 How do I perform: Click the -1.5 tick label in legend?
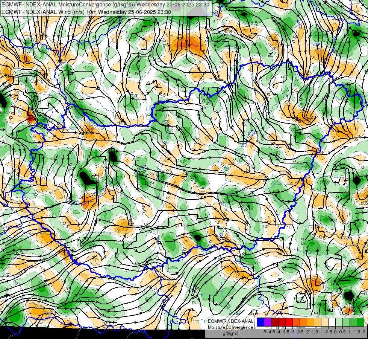pyautogui.click(x=314, y=332)
